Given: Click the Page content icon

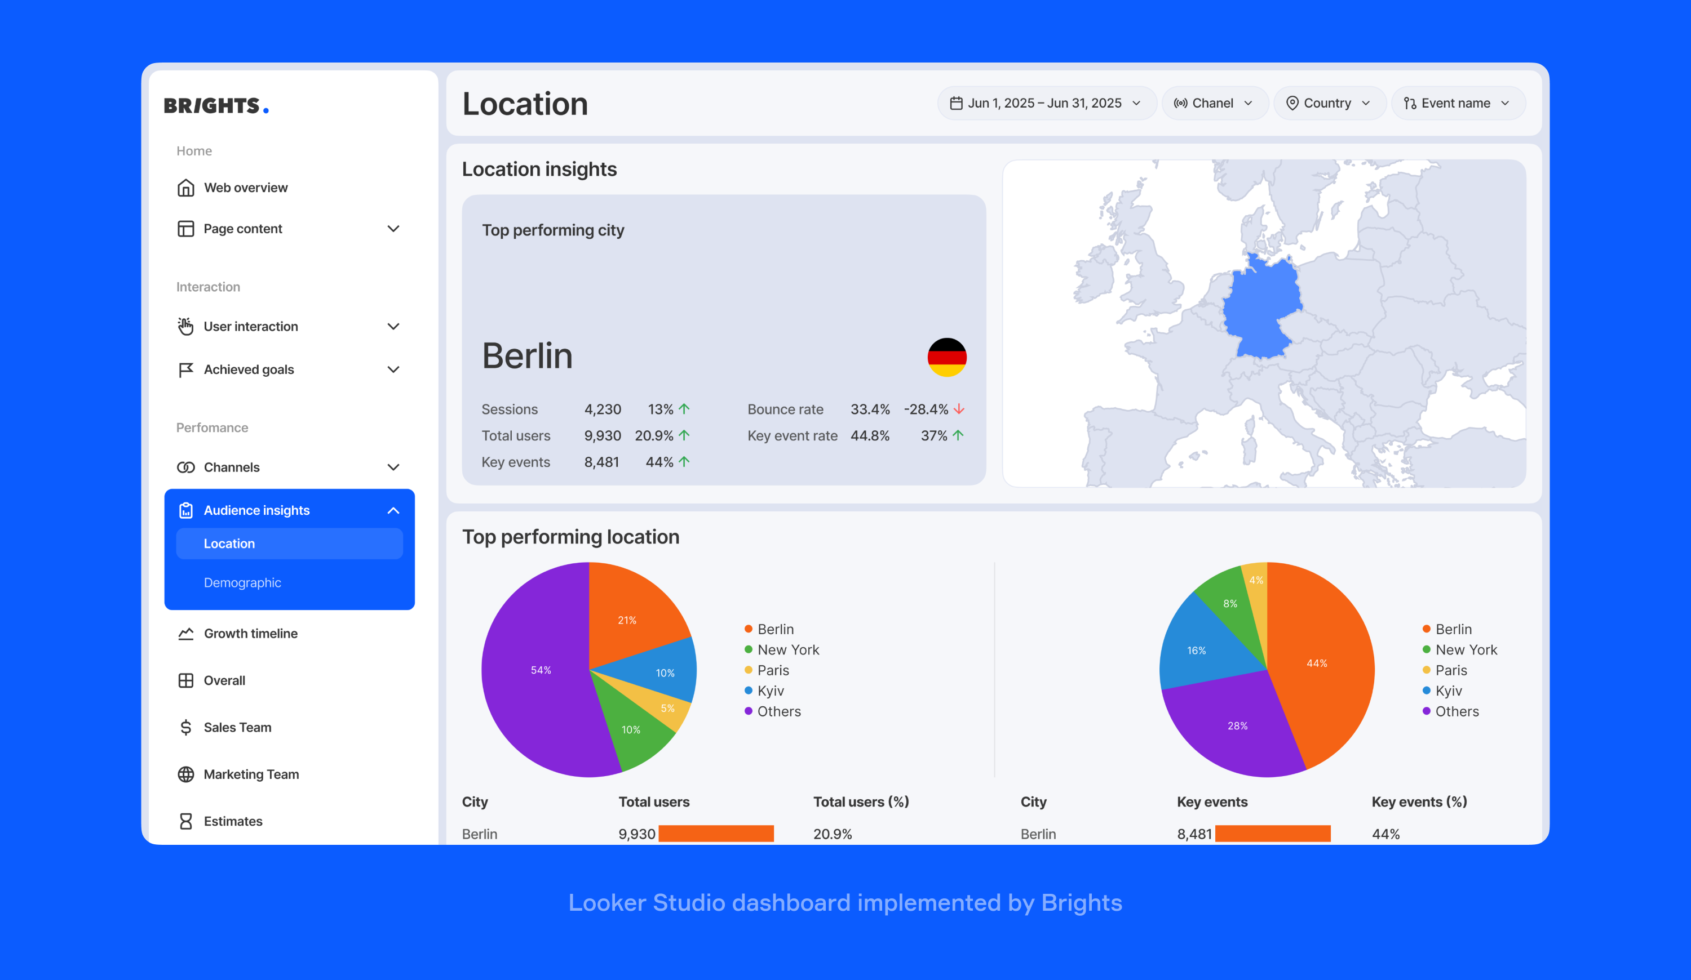Looking at the screenshot, I should (186, 229).
